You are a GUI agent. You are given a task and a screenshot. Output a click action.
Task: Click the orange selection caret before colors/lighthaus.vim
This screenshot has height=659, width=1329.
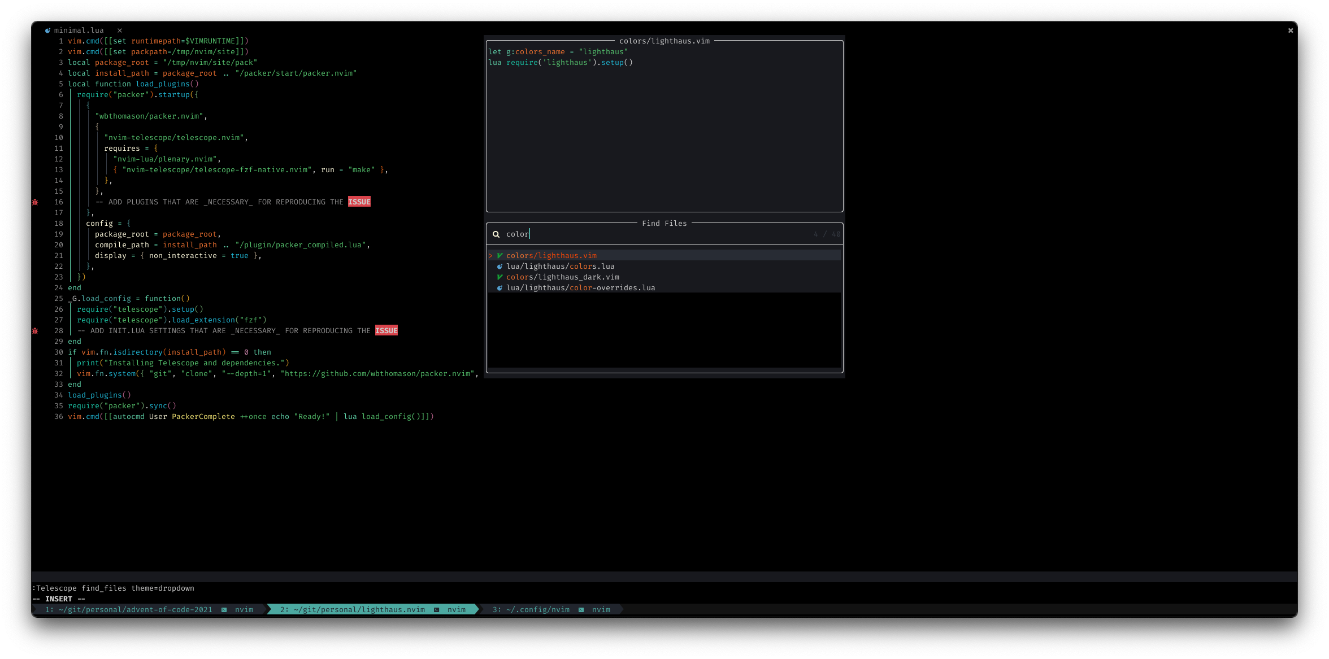pos(490,255)
